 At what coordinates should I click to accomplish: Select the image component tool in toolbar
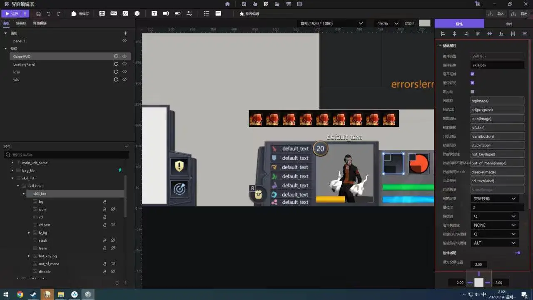pos(125,13)
